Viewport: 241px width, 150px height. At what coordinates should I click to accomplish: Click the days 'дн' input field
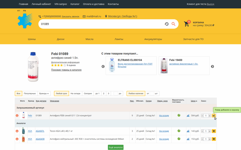[x=116, y=94]
